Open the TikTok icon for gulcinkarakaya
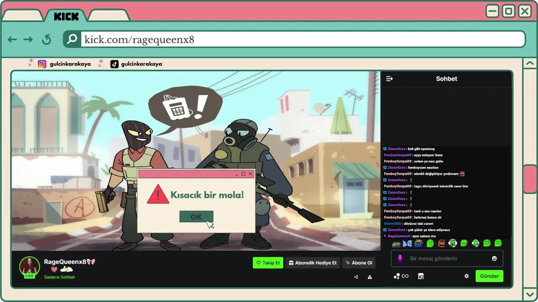 point(114,64)
